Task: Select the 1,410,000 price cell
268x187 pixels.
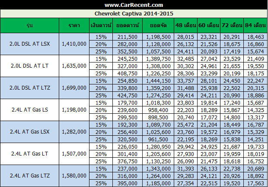Action: pos(73,44)
